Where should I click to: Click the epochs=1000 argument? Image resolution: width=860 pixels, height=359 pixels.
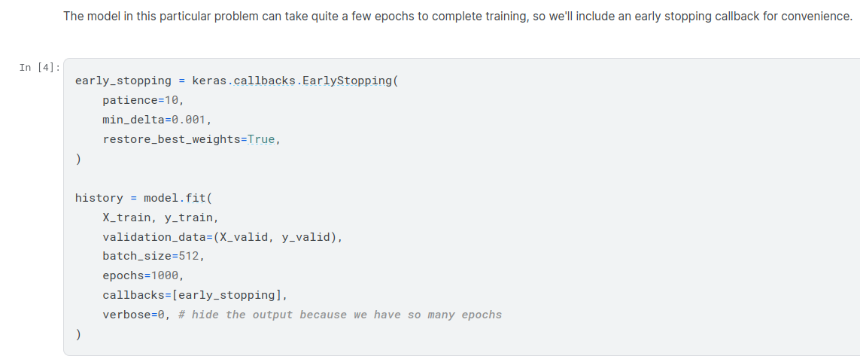143,275
